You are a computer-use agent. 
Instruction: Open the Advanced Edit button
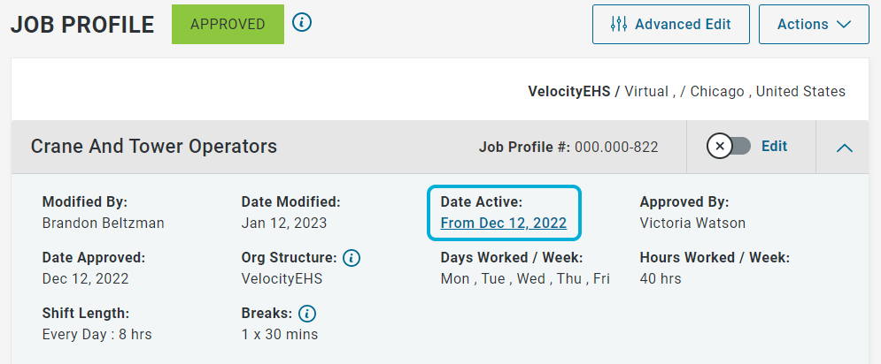pyautogui.click(x=671, y=24)
